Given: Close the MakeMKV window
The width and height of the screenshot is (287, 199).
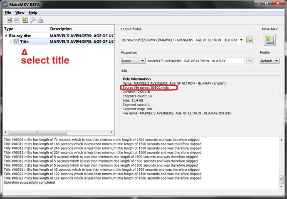Looking at the screenshot, I should click(278, 3).
